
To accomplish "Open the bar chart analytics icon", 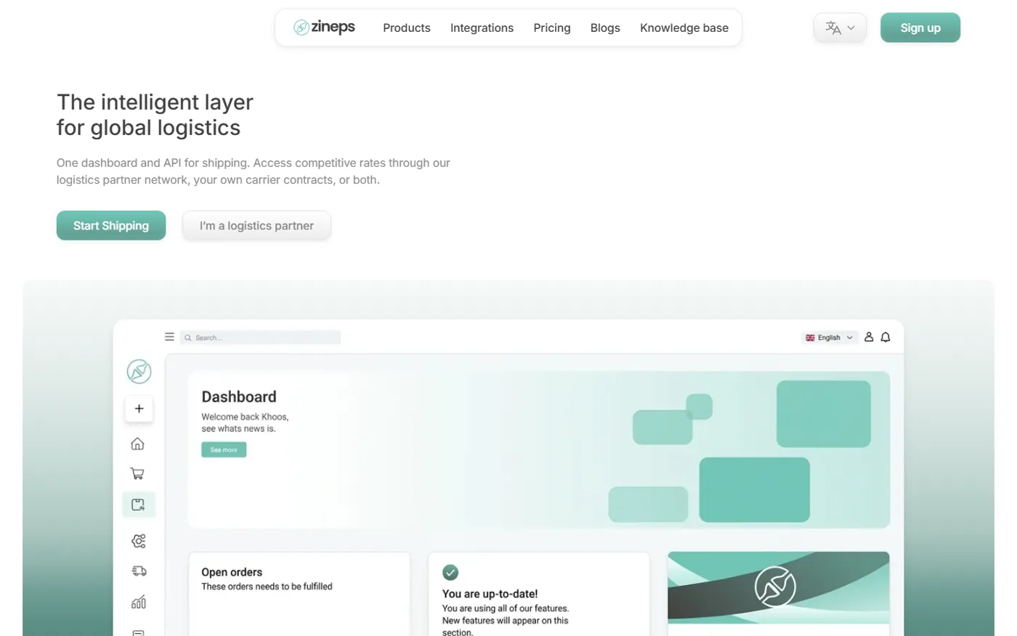I will point(139,602).
